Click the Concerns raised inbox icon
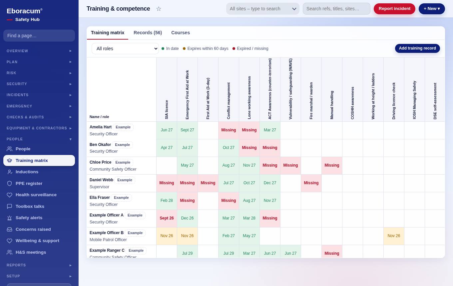 pos(9,229)
